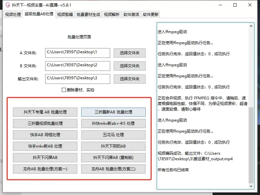
Task: Click the 视频编码成功 output file log line
Action: coord(195,156)
